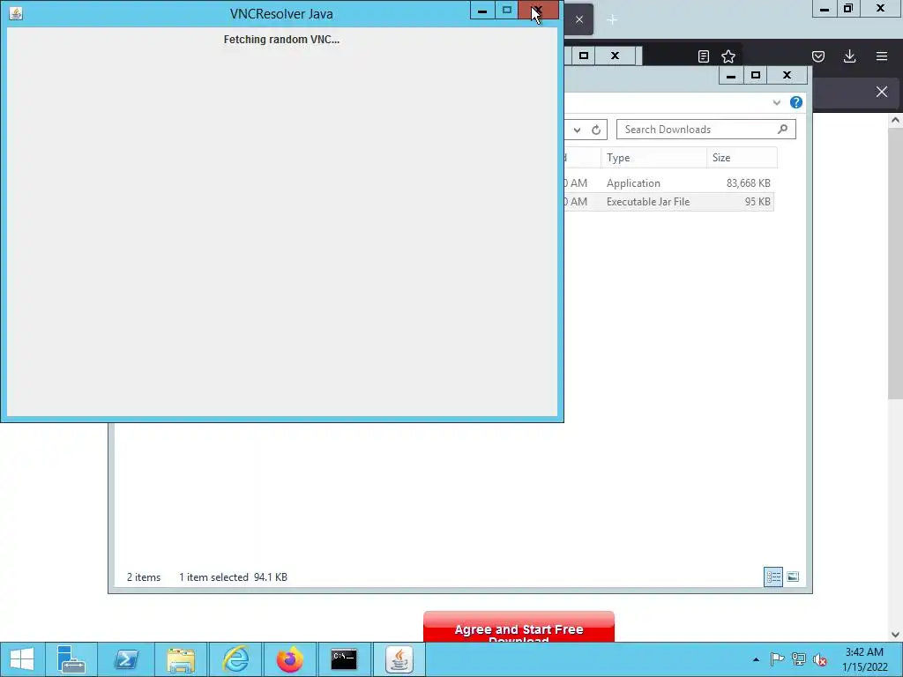This screenshot has height=677, width=903.
Task: Open the network status tray icon
Action: 799,659
